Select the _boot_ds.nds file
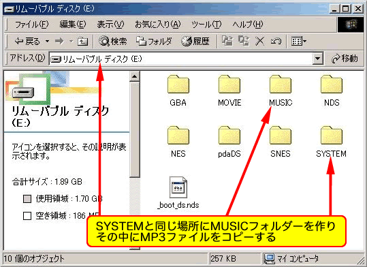The image size is (367, 267). (x=178, y=193)
